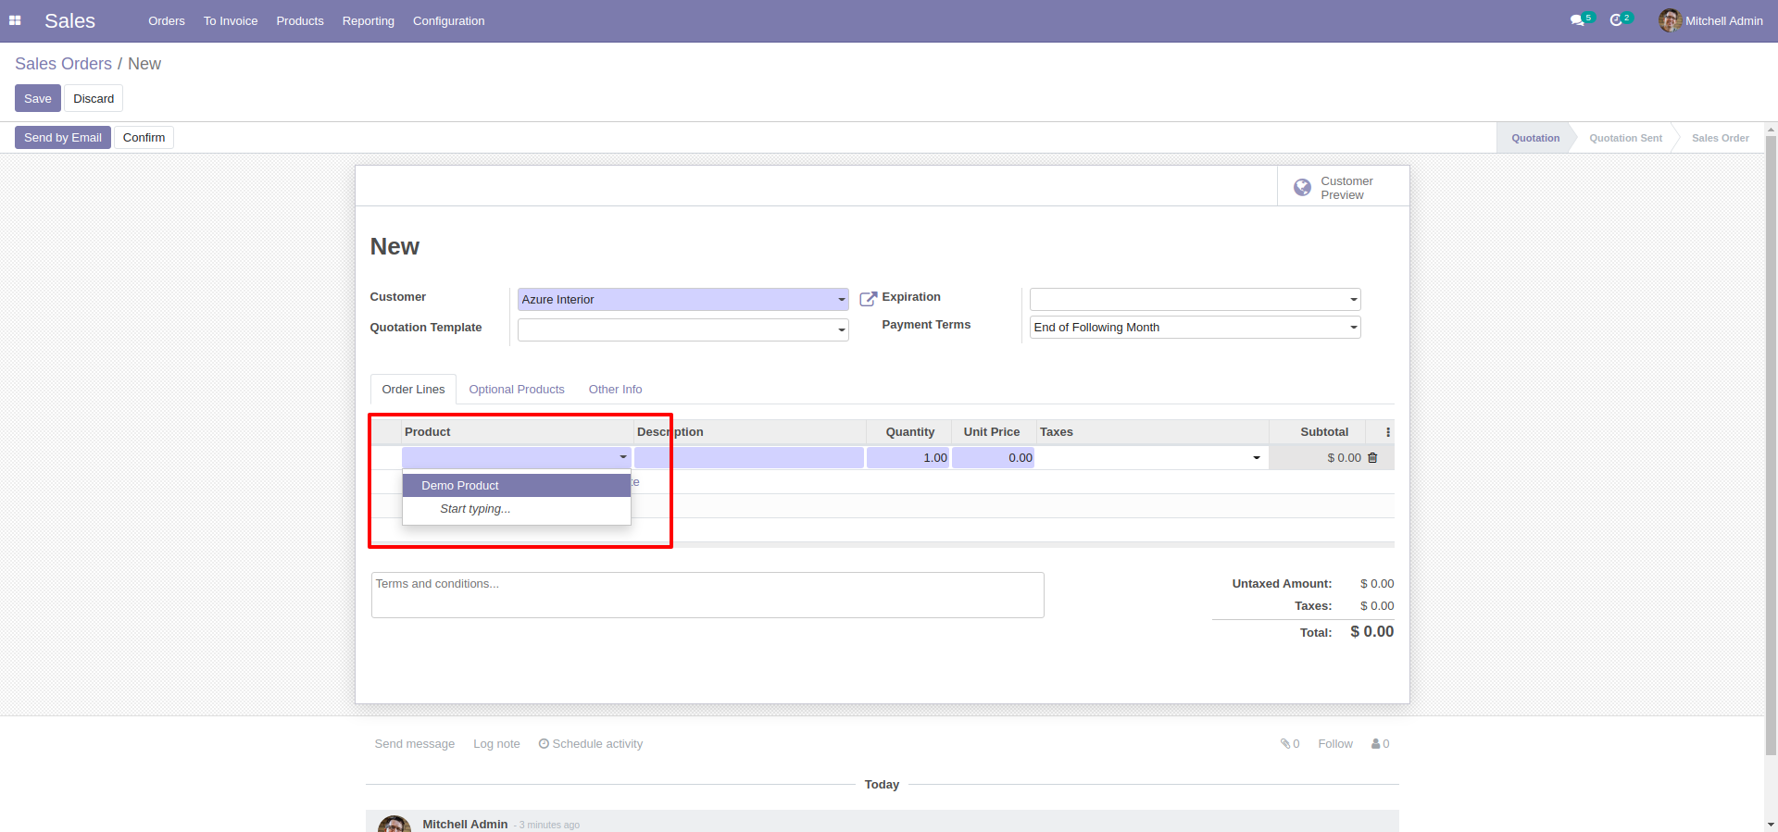Open Taxes dropdown in order line
The width and height of the screenshot is (1778, 832).
pyautogui.click(x=1257, y=457)
